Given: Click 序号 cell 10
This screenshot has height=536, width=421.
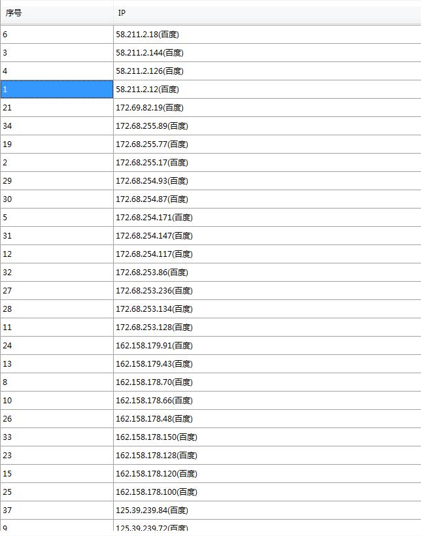Looking at the screenshot, I should (57, 400).
